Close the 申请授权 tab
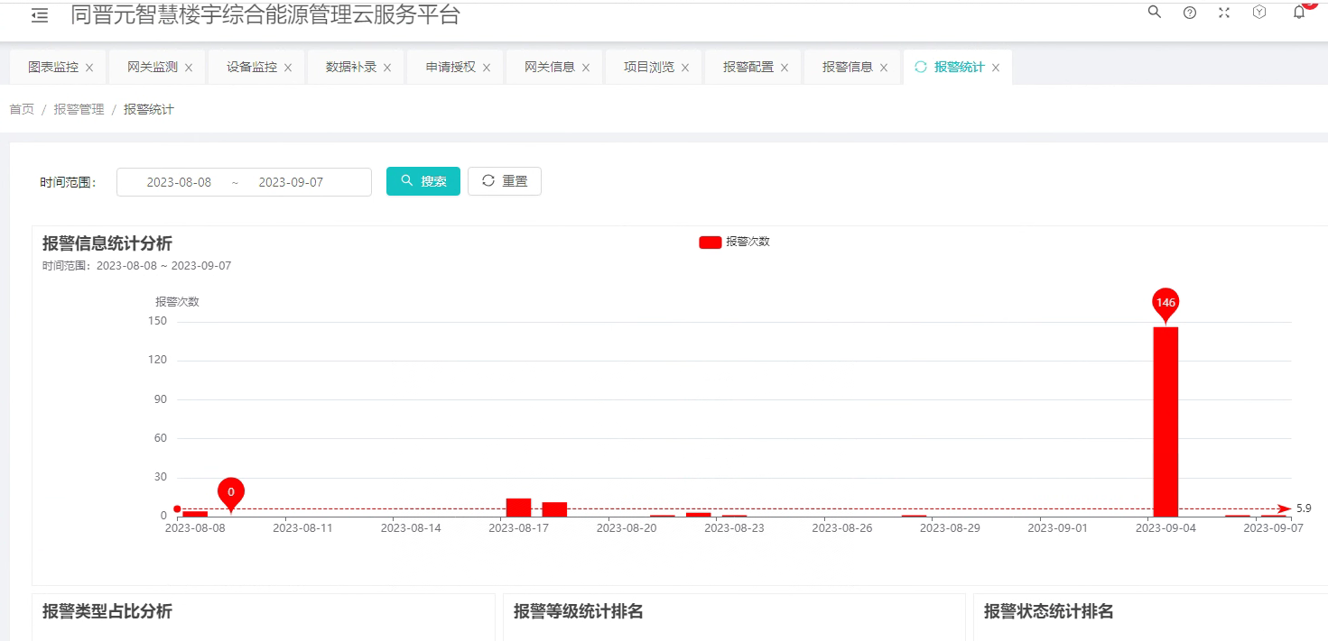The height and width of the screenshot is (641, 1328). coord(487,68)
